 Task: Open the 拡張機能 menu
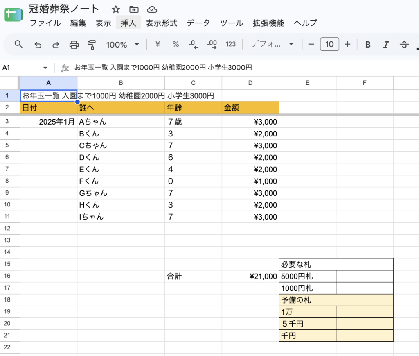[x=268, y=23]
